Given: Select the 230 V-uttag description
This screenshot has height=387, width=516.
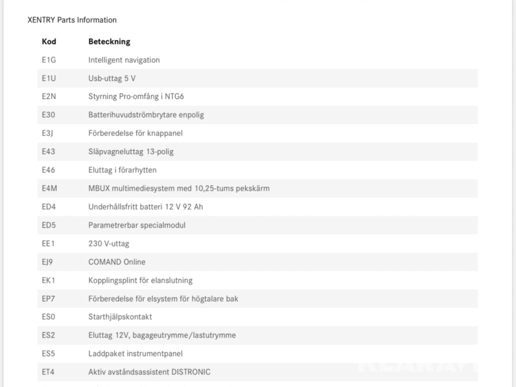Looking at the screenshot, I should [108, 244].
